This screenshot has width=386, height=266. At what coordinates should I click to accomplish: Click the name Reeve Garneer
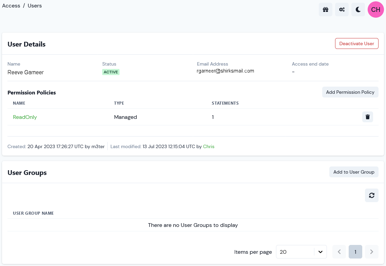[25, 72]
